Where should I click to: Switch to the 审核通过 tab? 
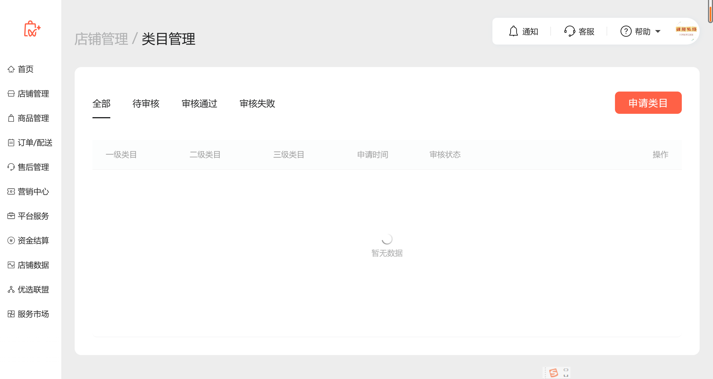pyautogui.click(x=199, y=104)
